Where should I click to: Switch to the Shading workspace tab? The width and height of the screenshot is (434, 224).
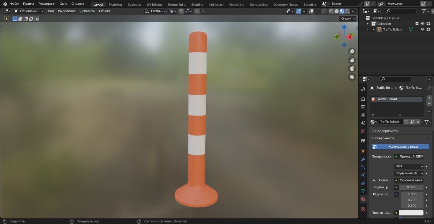(197, 4)
